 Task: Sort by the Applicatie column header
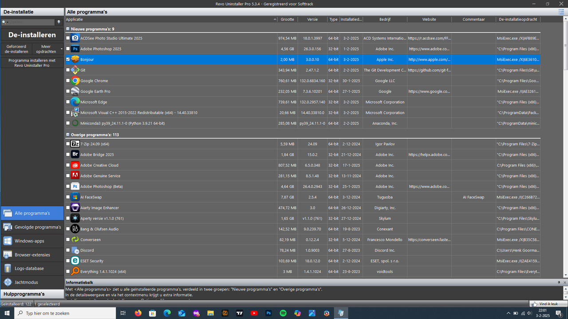point(171,19)
